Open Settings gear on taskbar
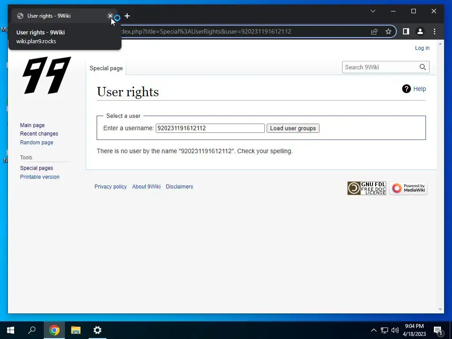 coord(98,330)
